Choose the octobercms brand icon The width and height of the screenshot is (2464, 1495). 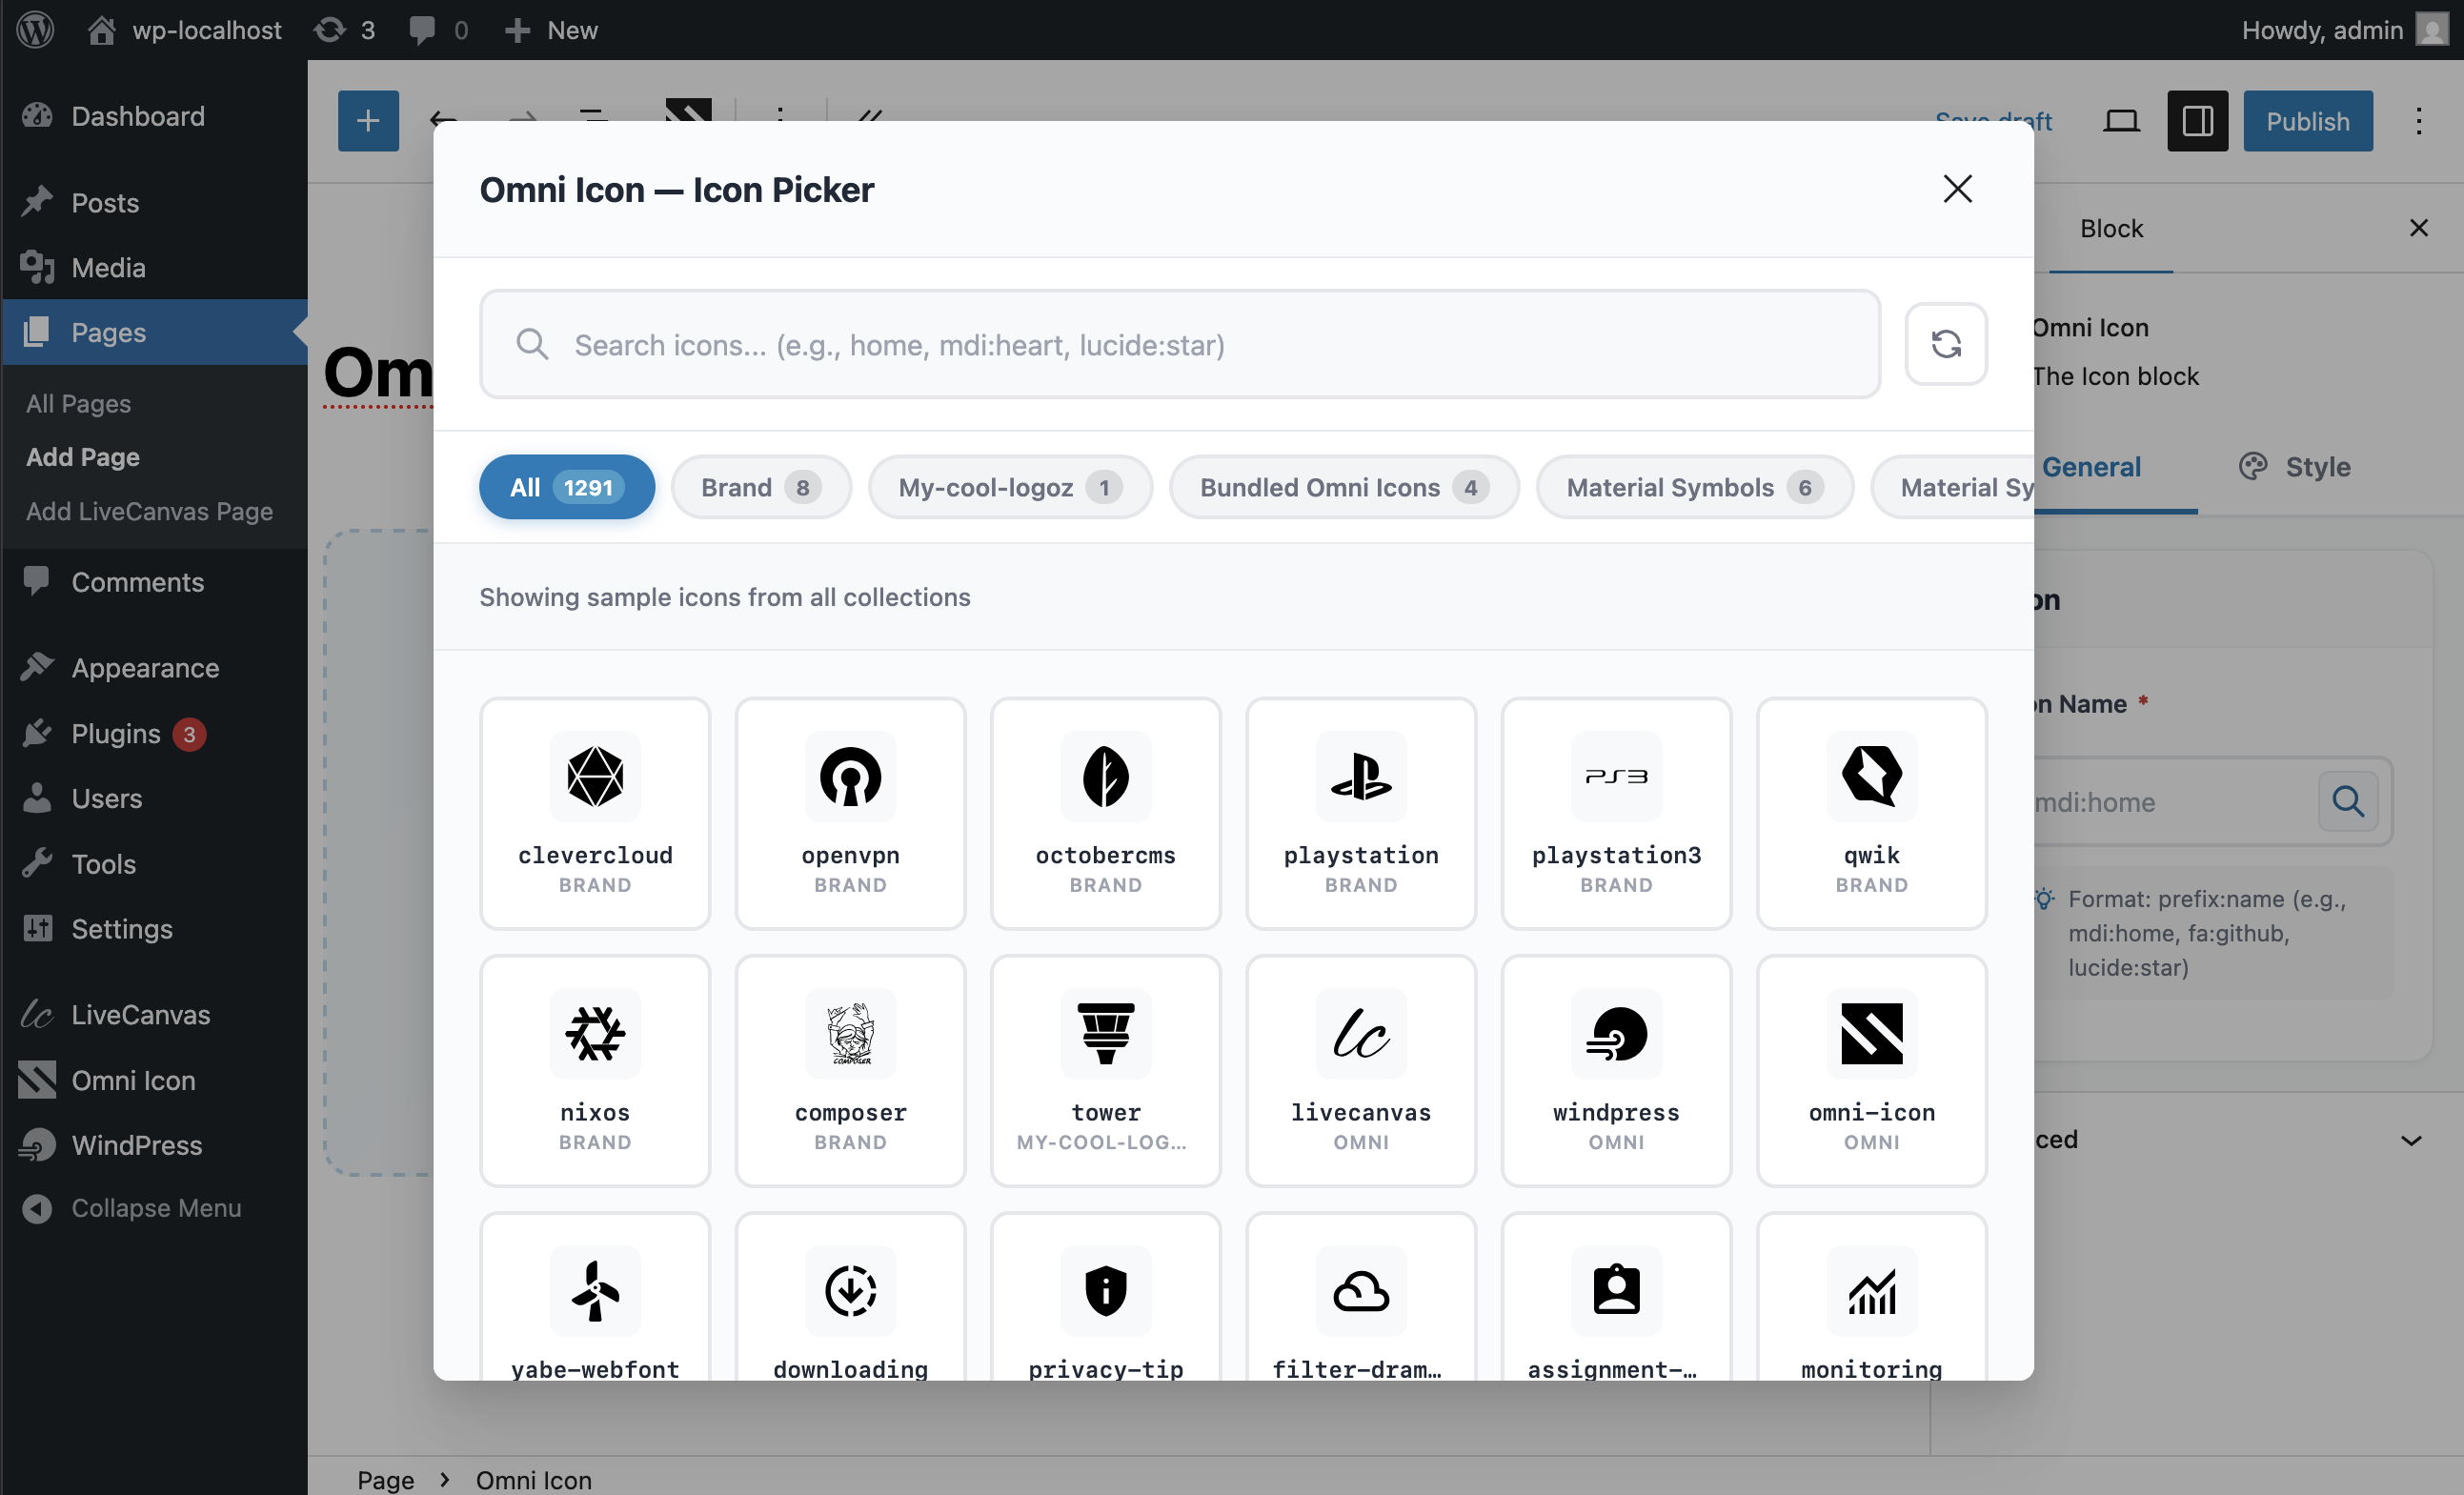(1105, 813)
